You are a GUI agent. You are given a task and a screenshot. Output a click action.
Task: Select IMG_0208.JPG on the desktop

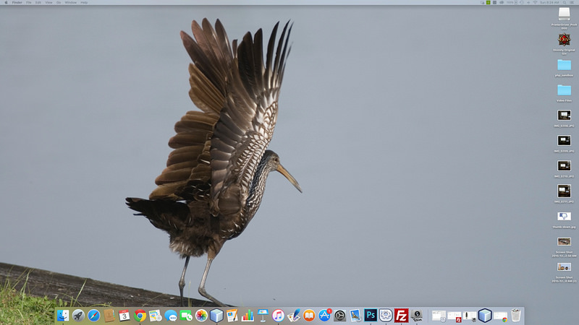click(x=564, y=116)
